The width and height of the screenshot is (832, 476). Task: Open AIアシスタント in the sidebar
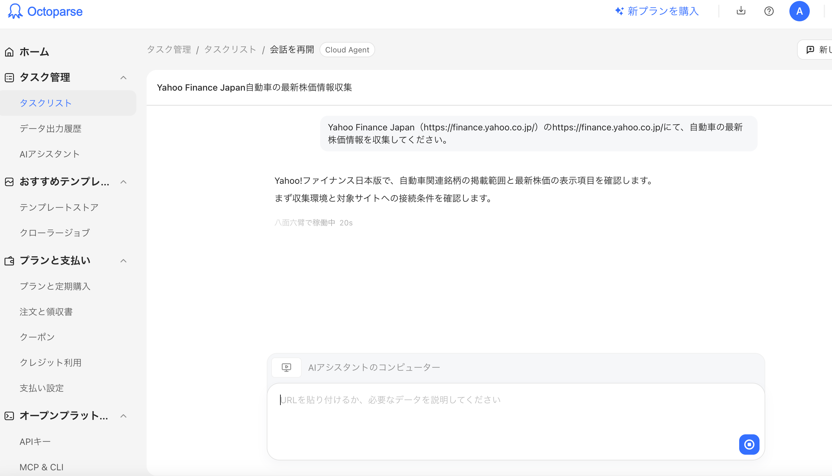tap(50, 154)
